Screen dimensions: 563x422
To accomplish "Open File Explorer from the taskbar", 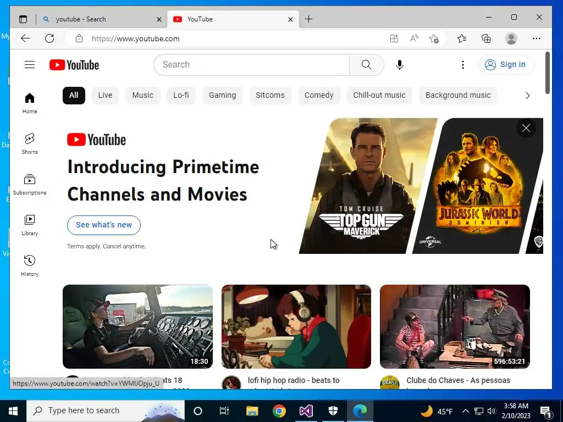I will [x=252, y=410].
